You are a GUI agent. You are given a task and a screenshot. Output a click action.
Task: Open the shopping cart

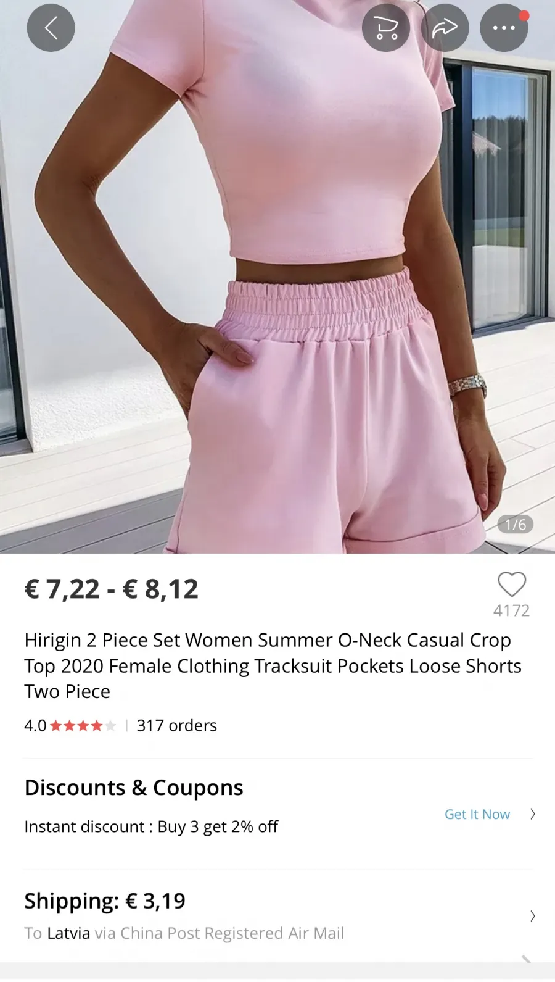click(386, 28)
